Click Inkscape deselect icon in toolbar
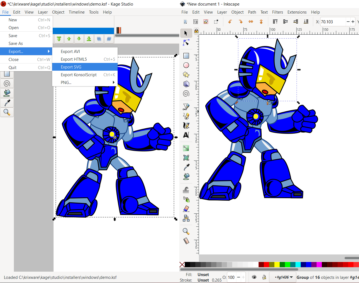 pos(216,22)
